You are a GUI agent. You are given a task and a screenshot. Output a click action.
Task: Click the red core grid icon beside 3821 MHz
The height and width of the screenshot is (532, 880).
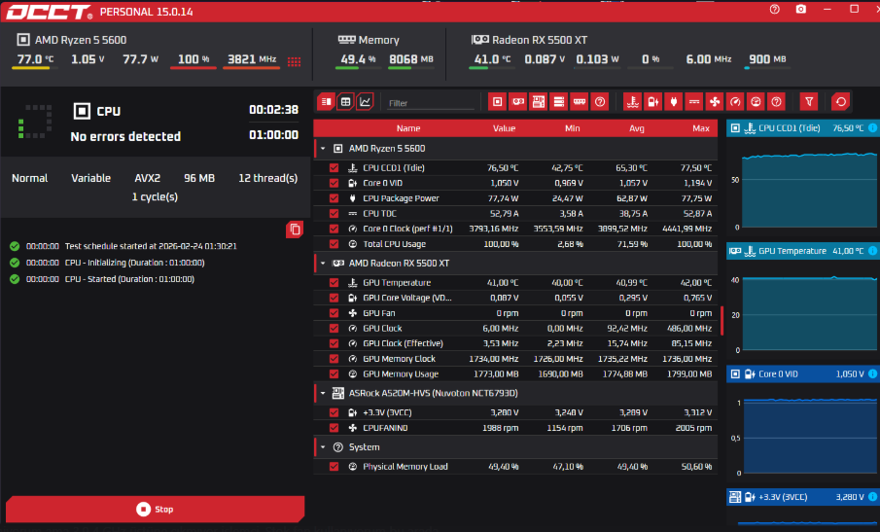click(294, 61)
